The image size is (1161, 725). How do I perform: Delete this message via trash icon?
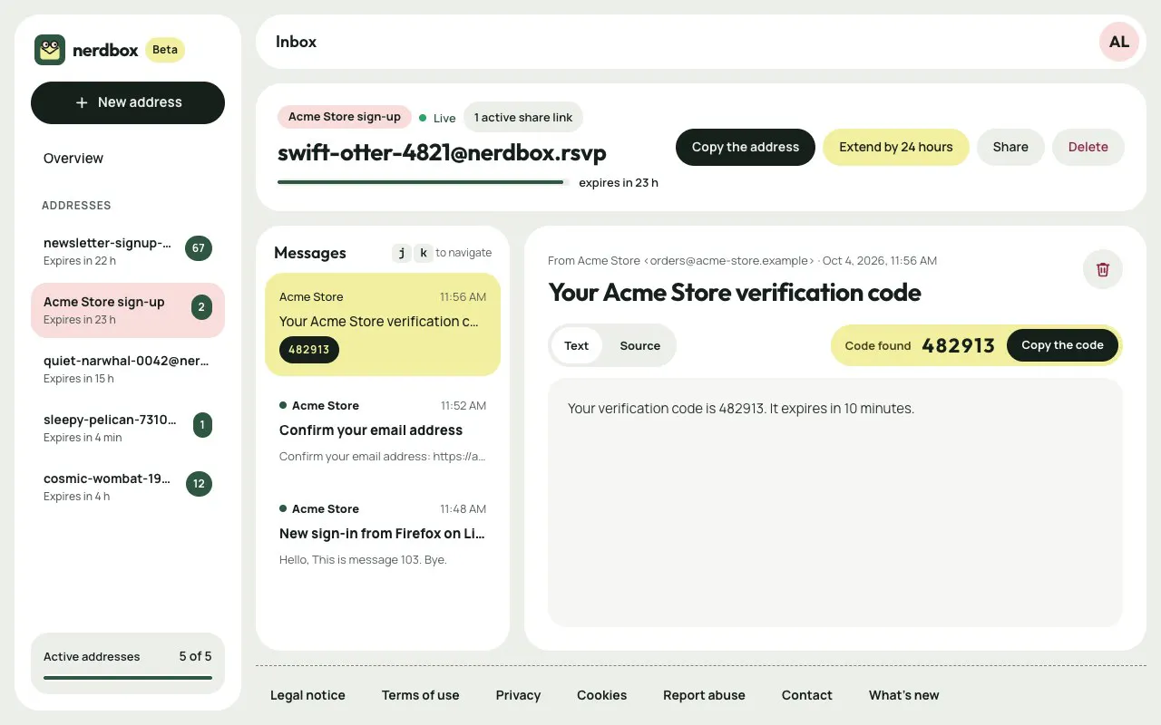[x=1103, y=269]
